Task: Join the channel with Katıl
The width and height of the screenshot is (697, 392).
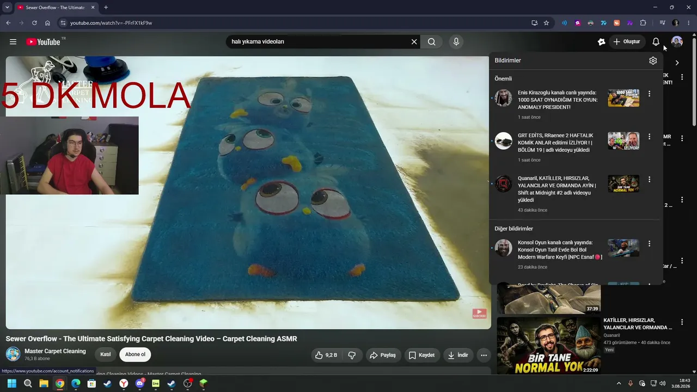Action: 106,354
